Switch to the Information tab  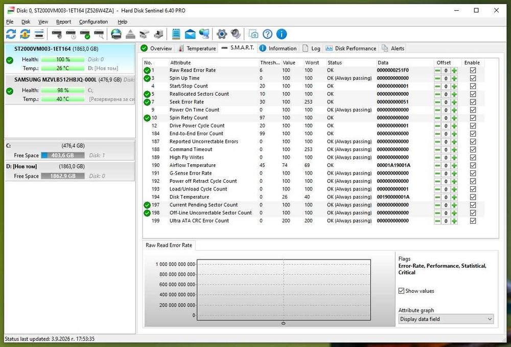(278, 48)
